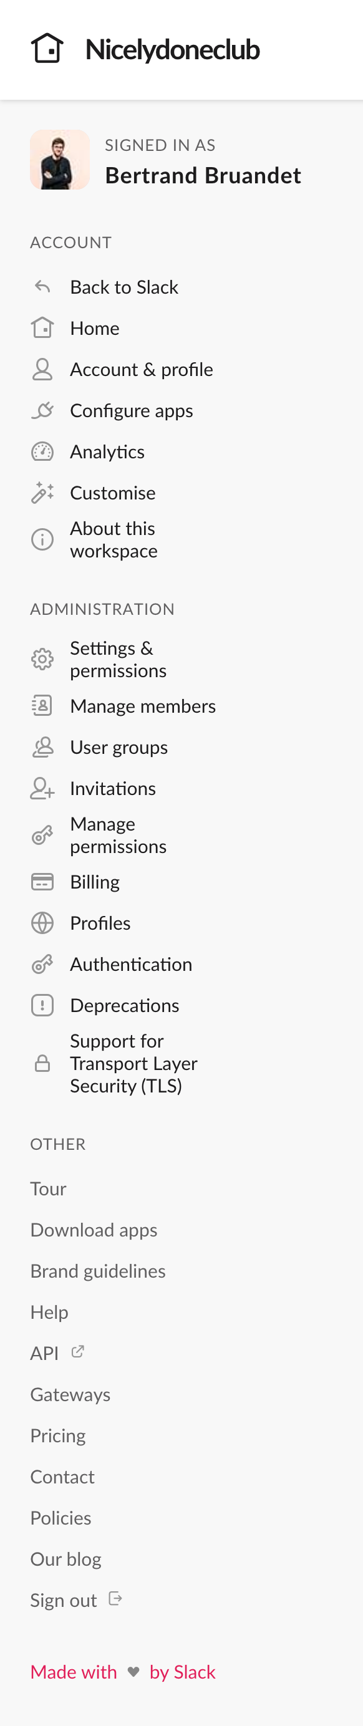Viewport: 363px width, 1726px height.
Task: Open the Brand guidelines link
Action: tap(98, 1270)
